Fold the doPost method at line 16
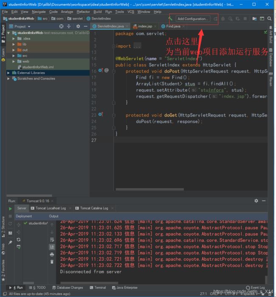 [113, 71]
